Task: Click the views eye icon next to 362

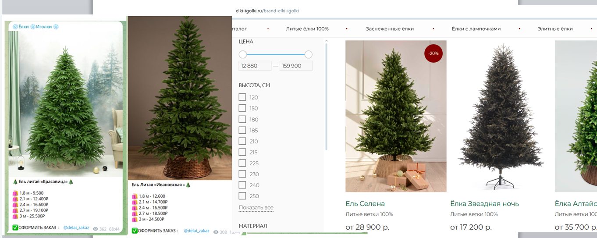Action: click(96, 229)
